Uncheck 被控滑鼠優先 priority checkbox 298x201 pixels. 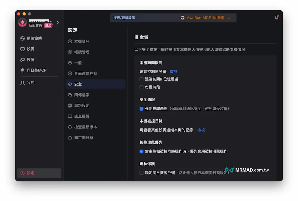tap(141, 152)
